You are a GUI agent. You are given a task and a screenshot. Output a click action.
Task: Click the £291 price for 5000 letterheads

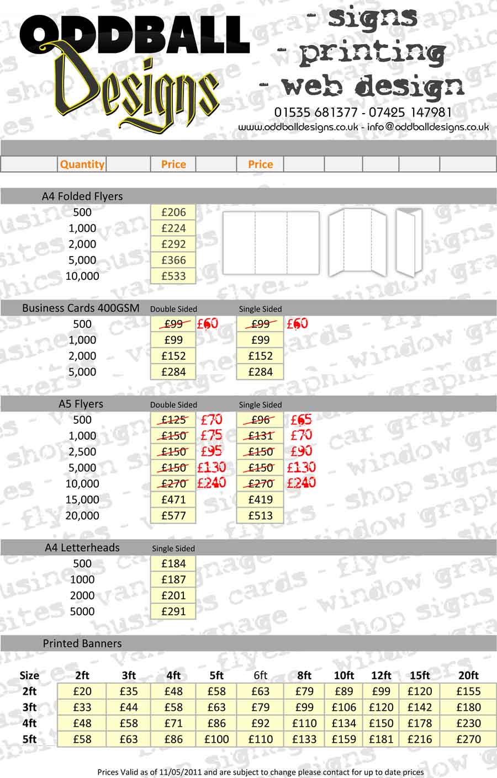point(173,611)
